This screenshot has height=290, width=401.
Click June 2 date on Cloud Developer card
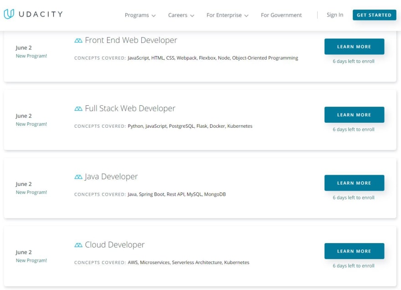[24, 252]
